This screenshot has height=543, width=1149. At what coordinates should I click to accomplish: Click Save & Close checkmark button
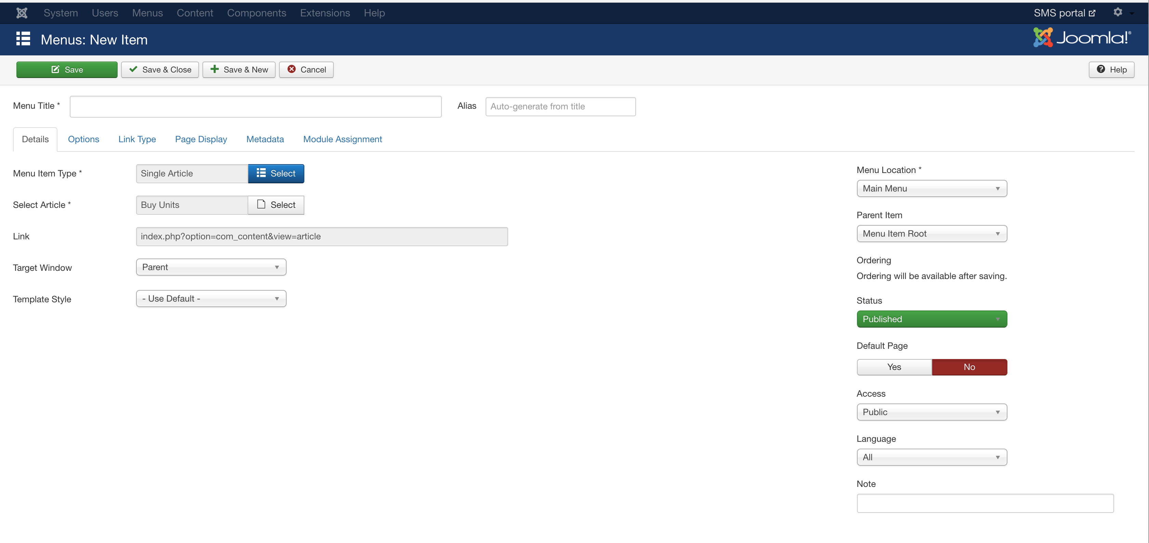[160, 70]
